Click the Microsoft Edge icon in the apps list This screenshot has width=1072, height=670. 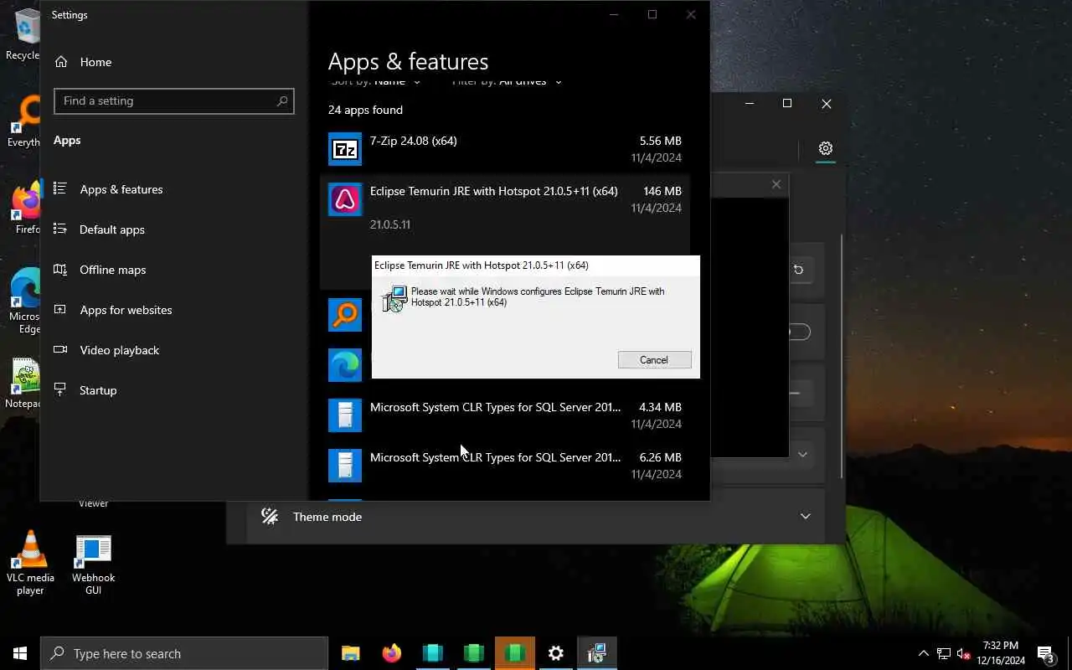[345, 365]
